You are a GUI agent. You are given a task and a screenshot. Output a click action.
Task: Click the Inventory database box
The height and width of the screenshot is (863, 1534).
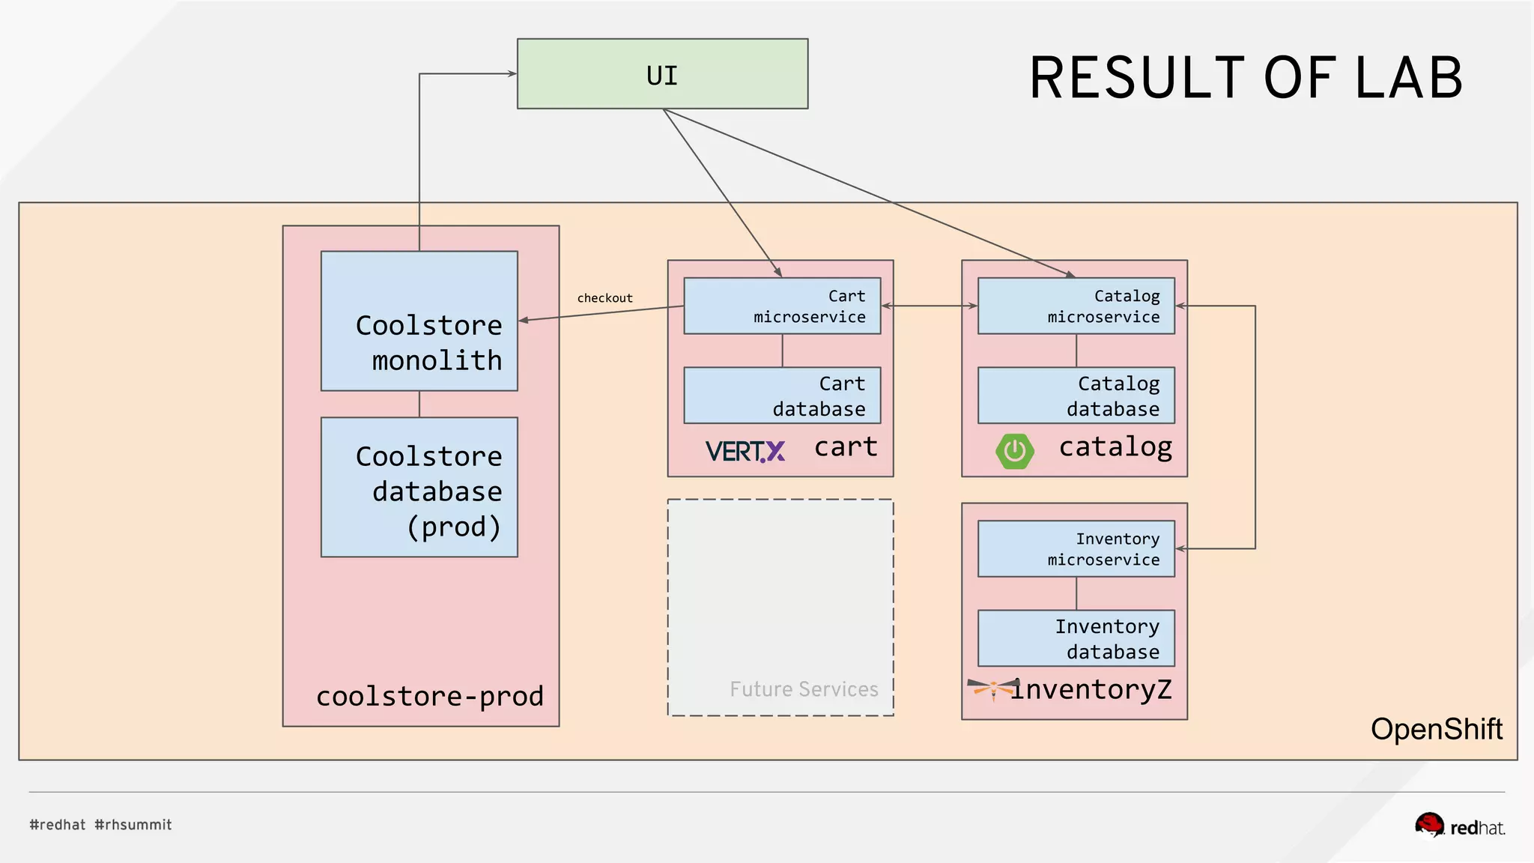pyautogui.click(x=1076, y=638)
